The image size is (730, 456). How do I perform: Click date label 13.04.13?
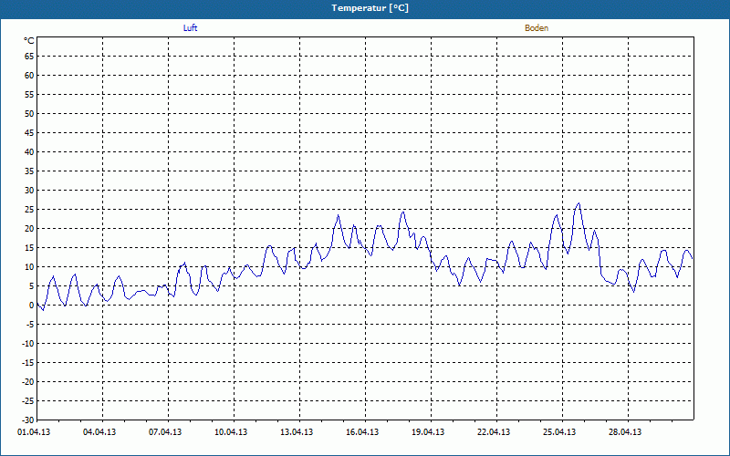[x=297, y=432]
